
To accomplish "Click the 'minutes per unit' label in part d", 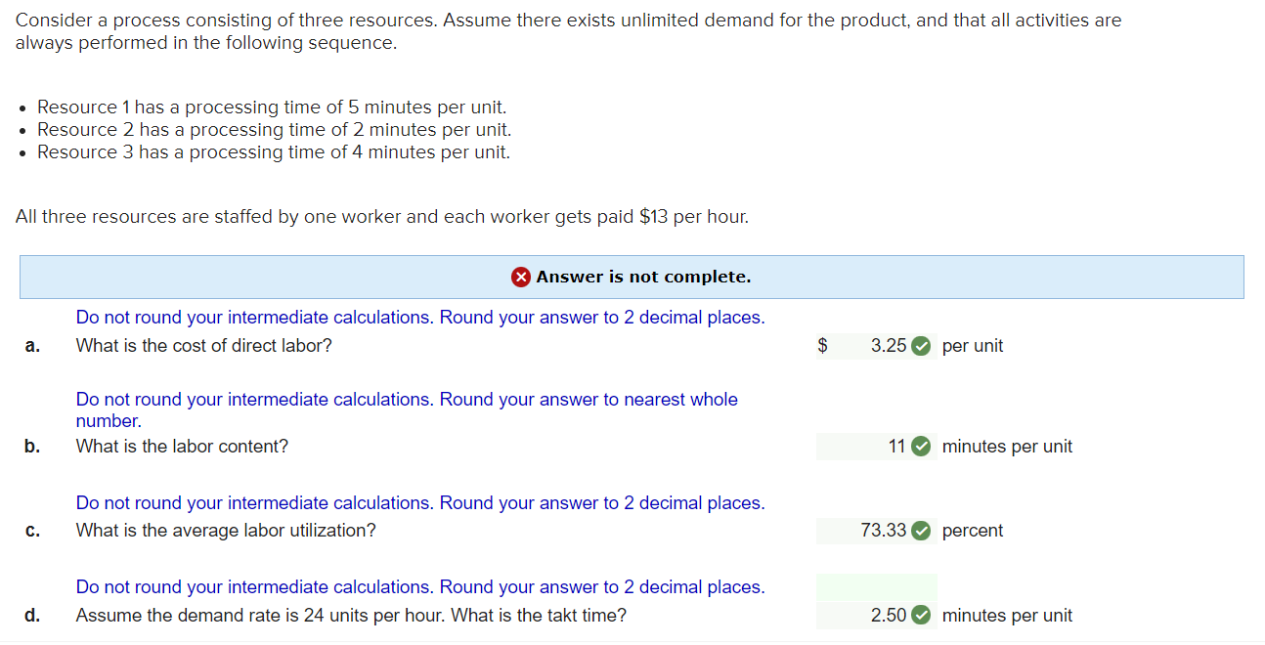I will [x=1007, y=616].
